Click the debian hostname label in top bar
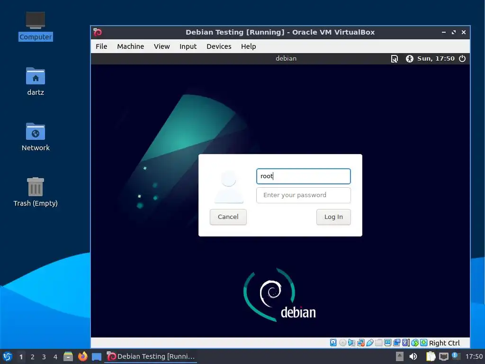 [286, 58]
